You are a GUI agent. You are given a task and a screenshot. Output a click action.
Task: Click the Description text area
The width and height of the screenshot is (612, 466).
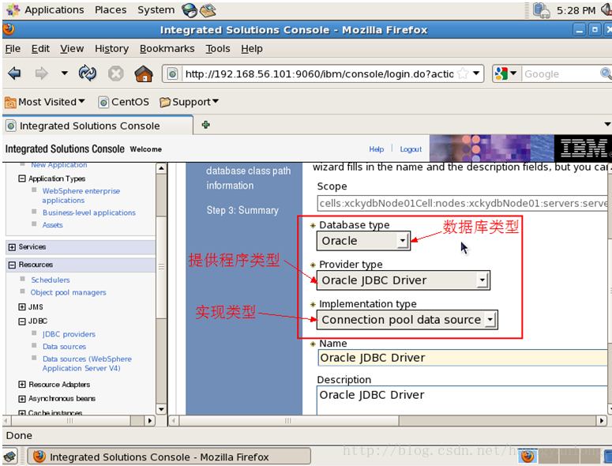(463, 400)
